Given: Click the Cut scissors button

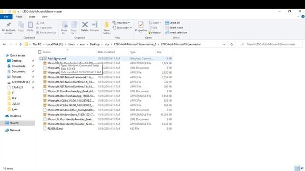Looking at the screenshot, I should 40,23.
